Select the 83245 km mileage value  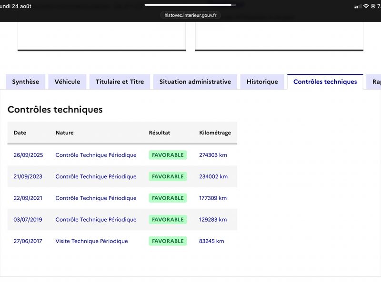pos(211,241)
